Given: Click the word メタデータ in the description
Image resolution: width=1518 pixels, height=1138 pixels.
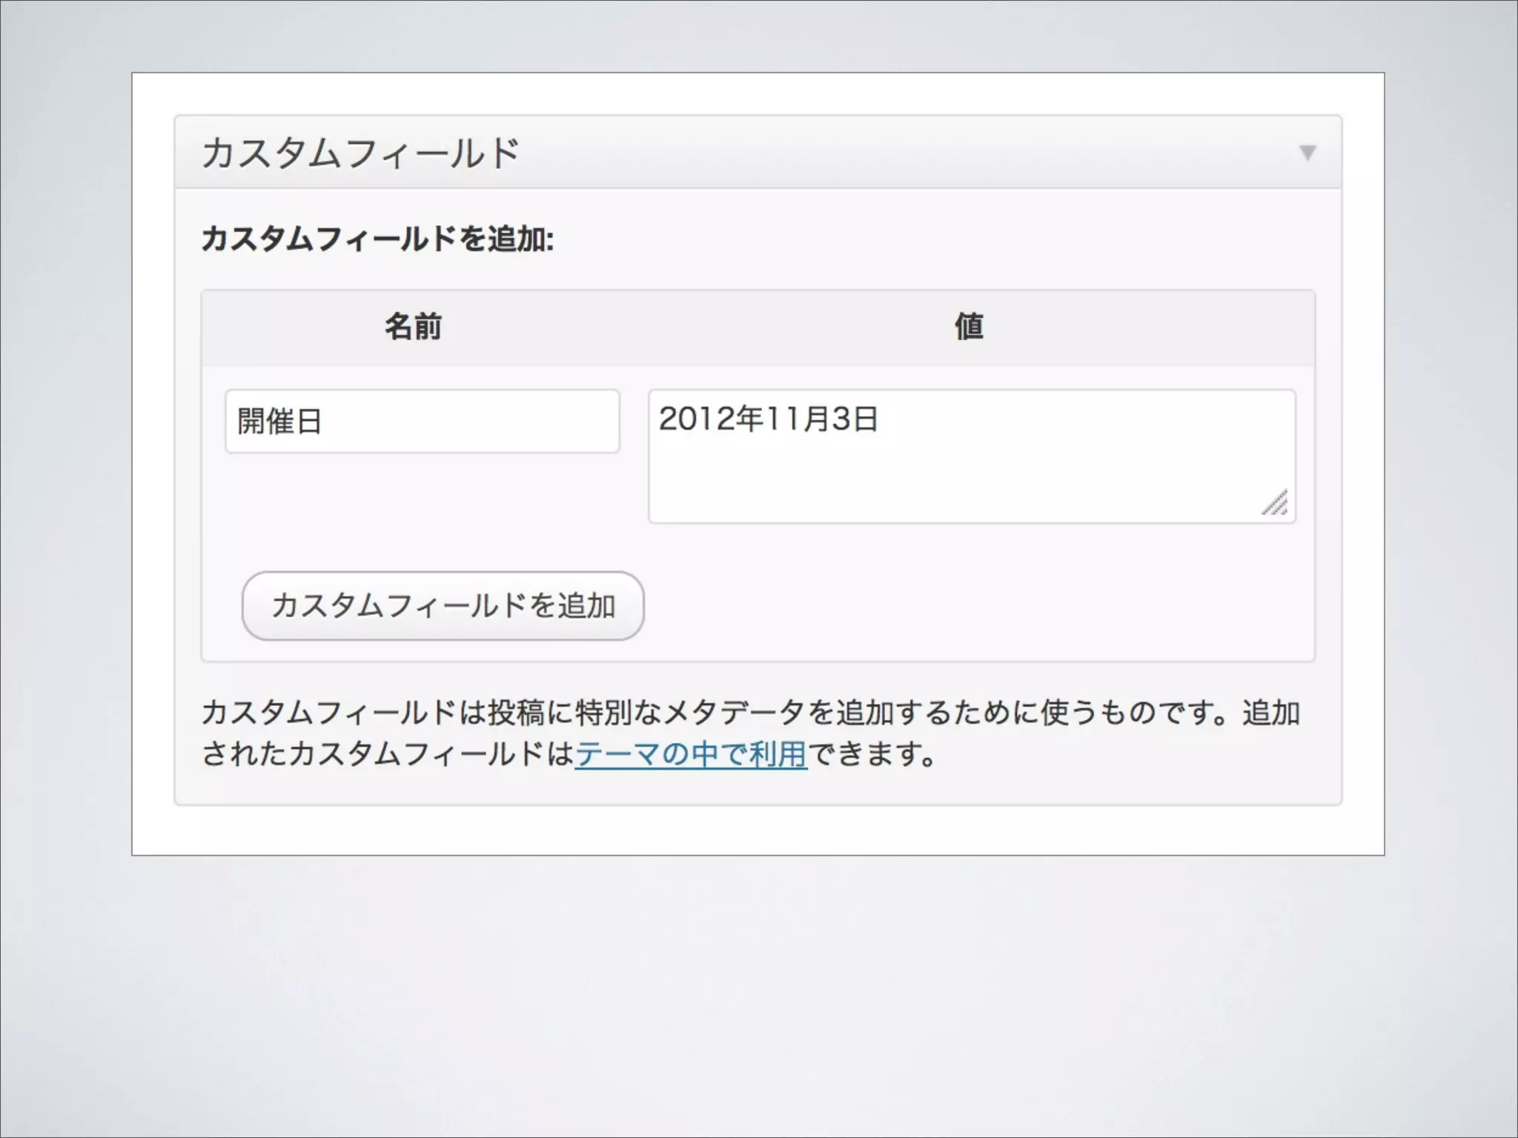Looking at the screenshot, I should [x=734, y=713].
